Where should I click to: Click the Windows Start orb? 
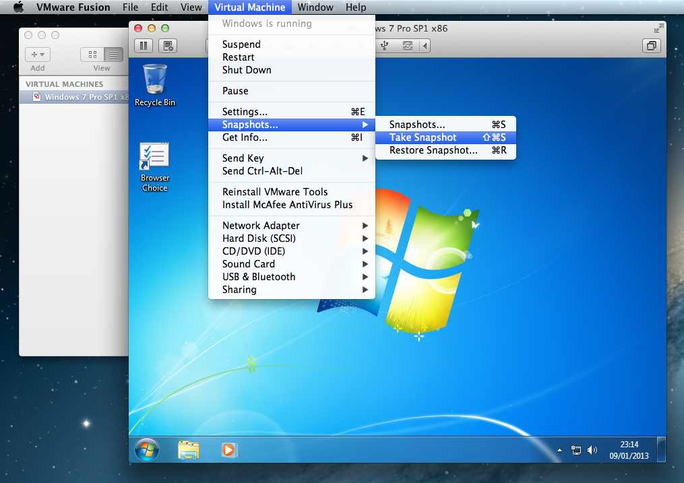[147, 449]
